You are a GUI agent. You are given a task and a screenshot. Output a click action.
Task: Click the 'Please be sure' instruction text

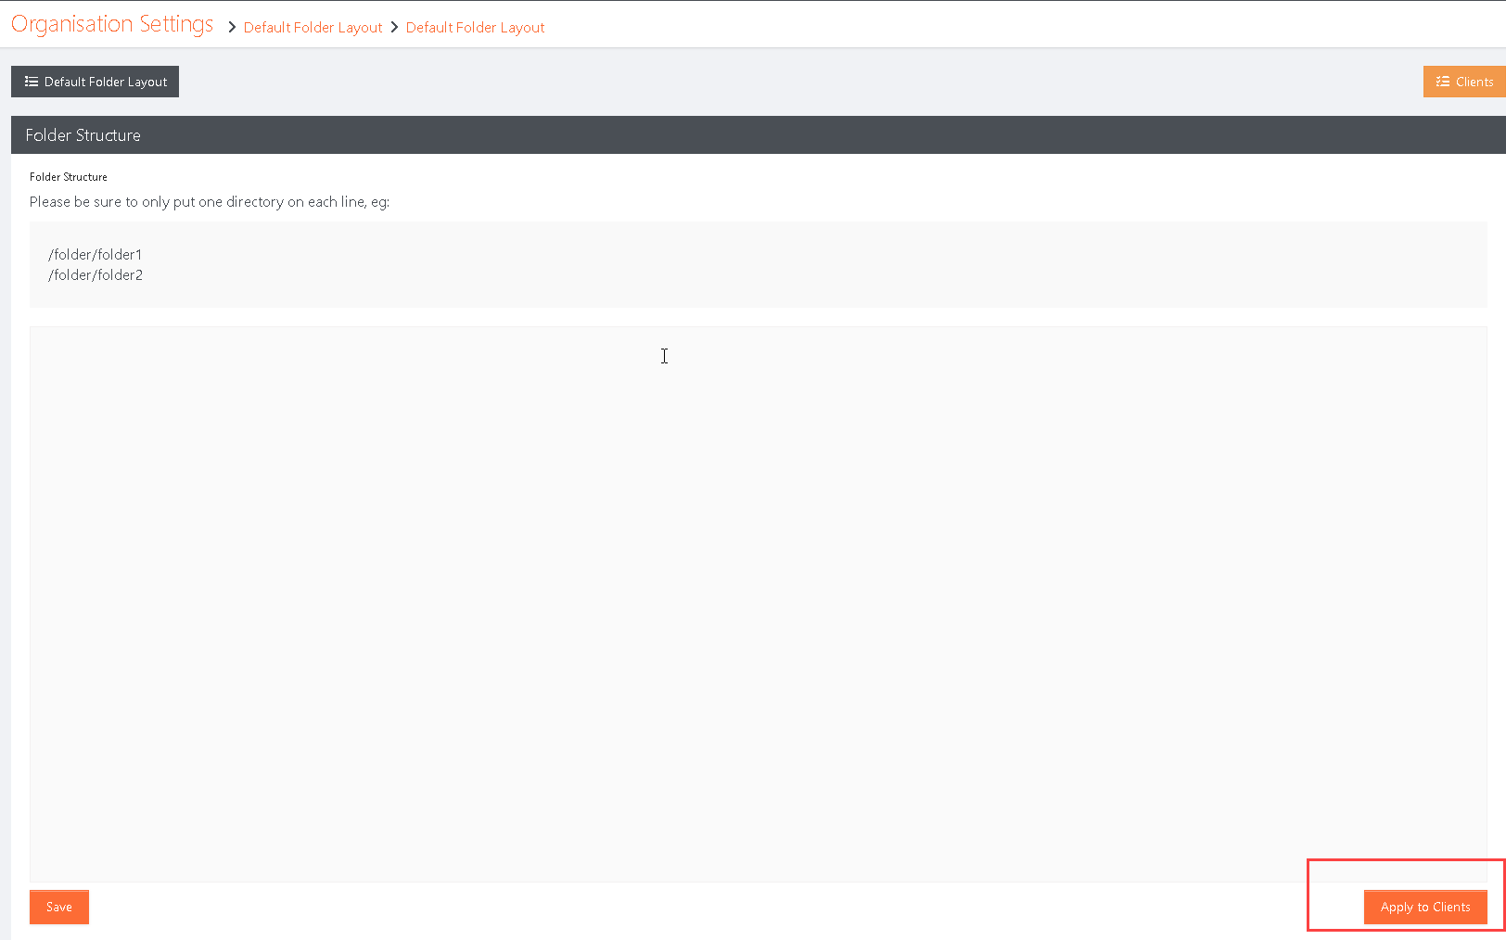click(210, 202)
